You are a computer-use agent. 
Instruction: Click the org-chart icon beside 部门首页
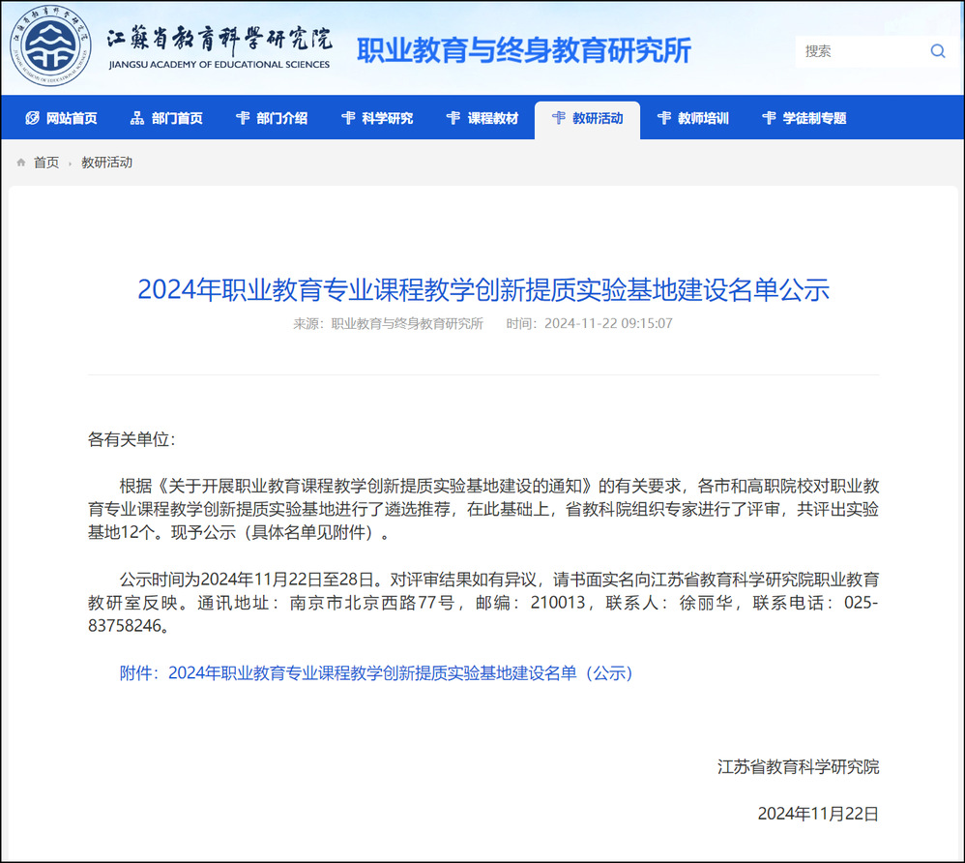[137, 118]
